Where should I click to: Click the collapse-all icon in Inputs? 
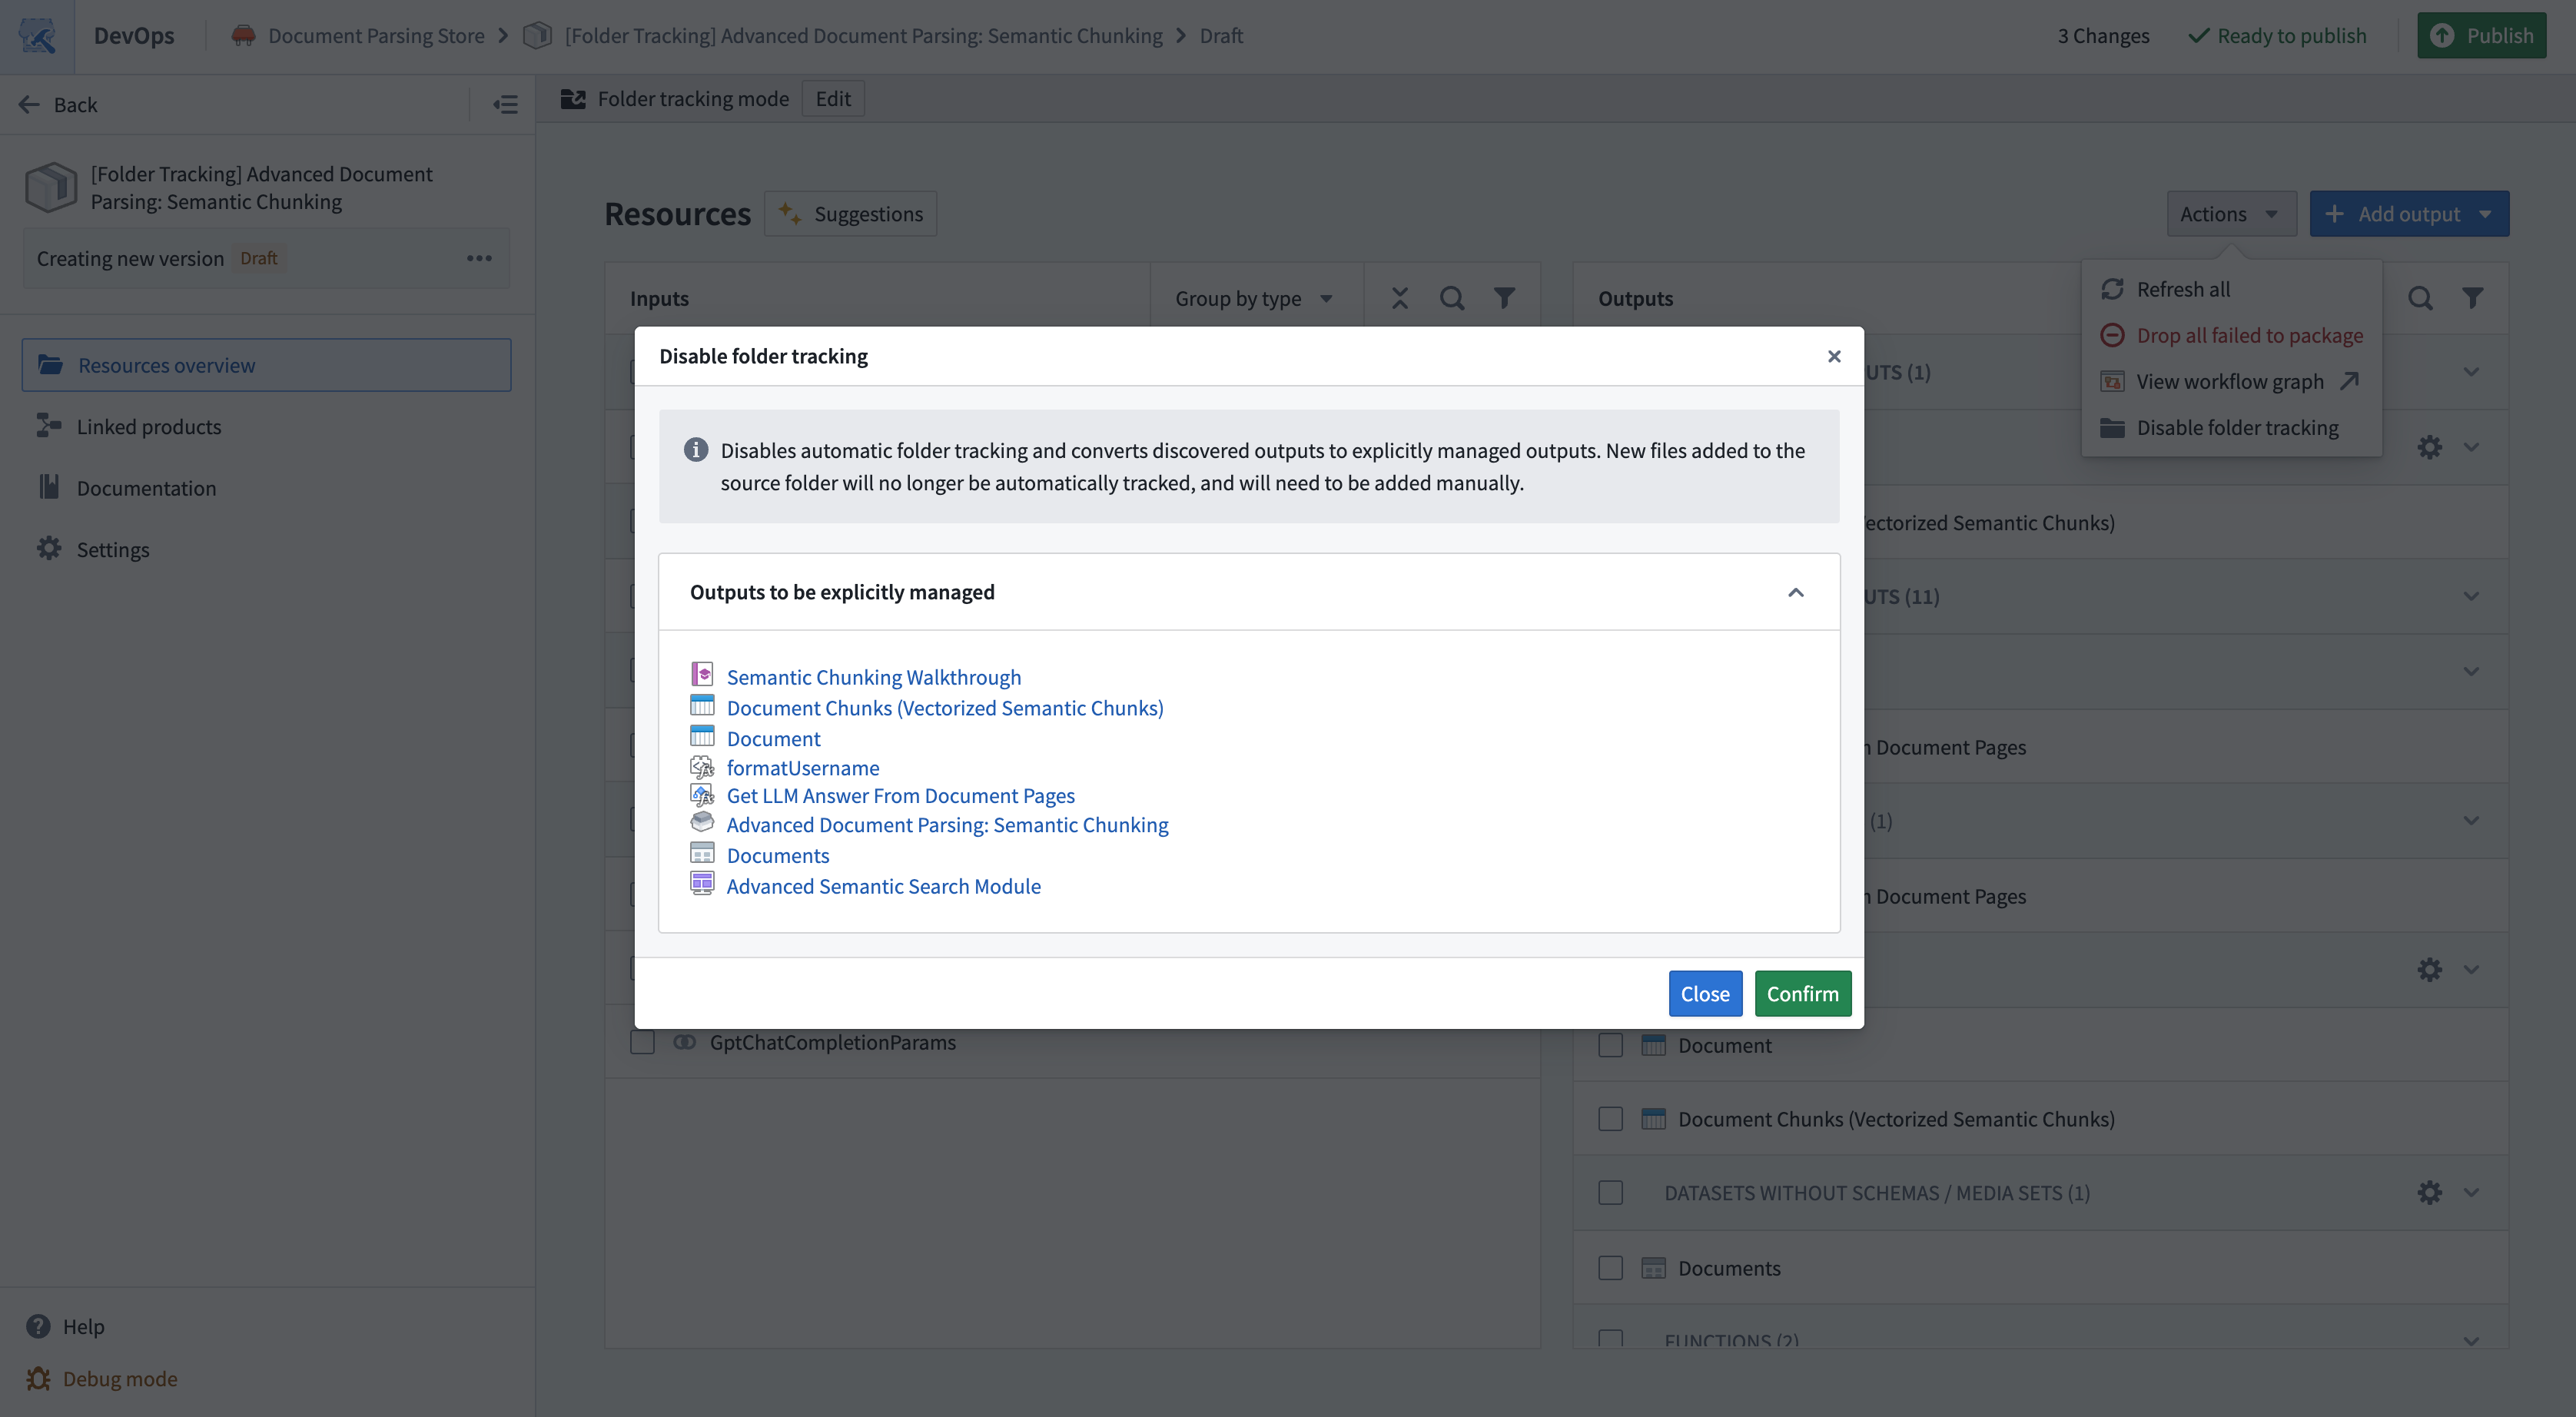[1399, 298]
